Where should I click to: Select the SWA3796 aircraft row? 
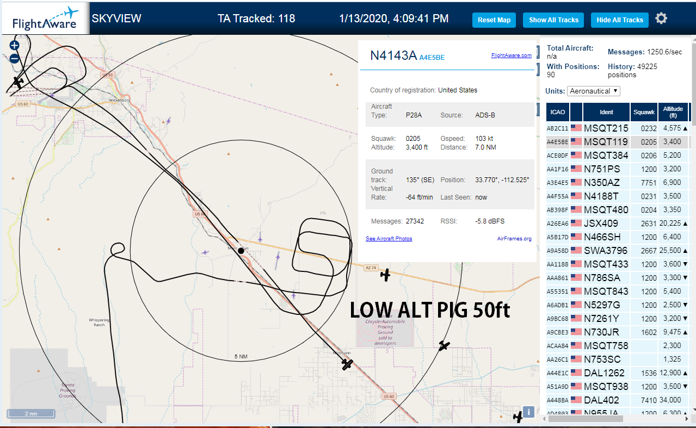(618, 251)
